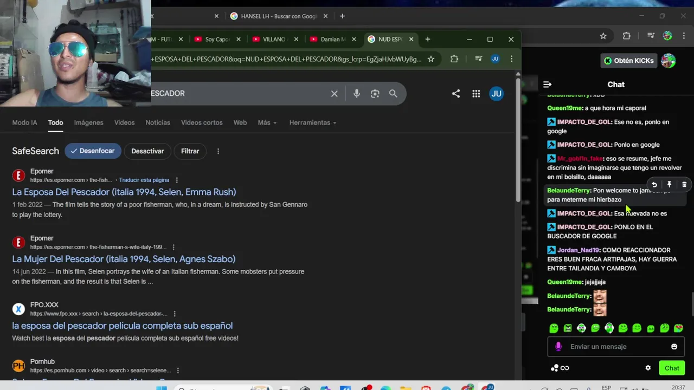Pick the heart-eyes emote in quick emotes

[x=678, y=328]
